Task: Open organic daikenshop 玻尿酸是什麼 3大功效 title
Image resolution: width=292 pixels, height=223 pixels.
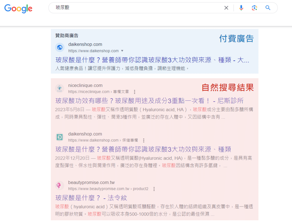Action: click(143, 149)
